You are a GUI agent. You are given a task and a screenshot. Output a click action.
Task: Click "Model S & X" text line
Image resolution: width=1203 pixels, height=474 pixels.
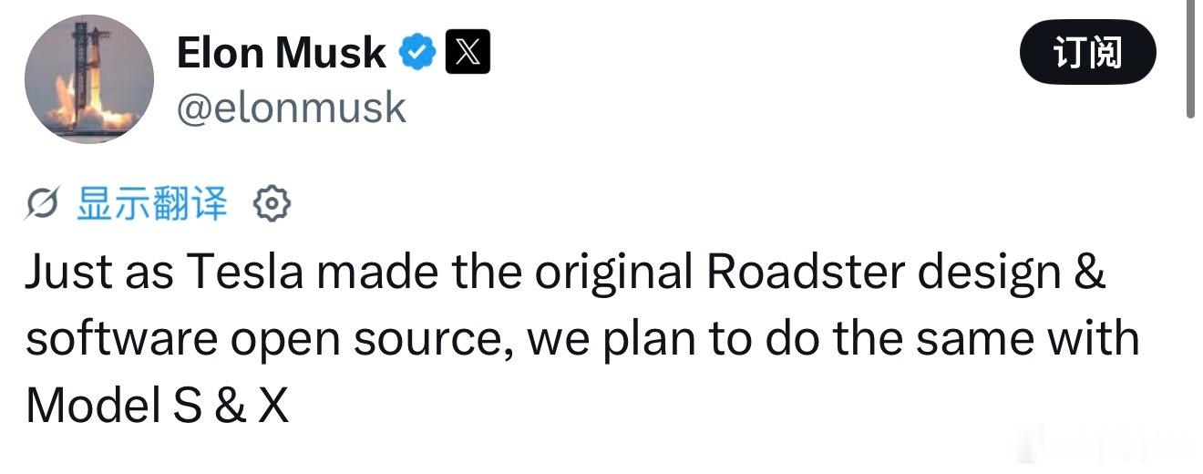click(x=157, y=405)
